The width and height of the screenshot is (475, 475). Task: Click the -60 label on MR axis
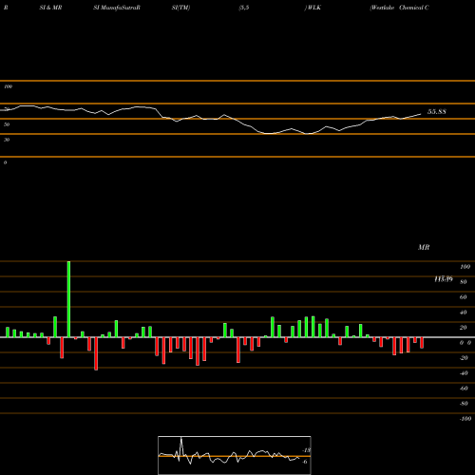click(x=464, y=389)
